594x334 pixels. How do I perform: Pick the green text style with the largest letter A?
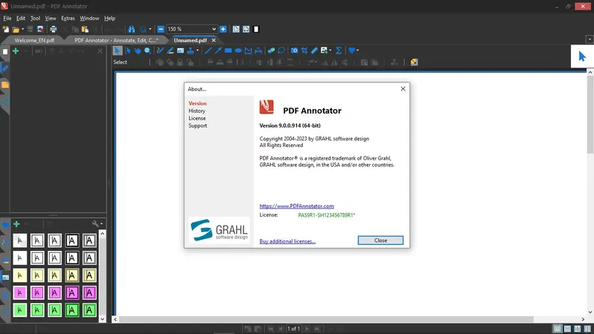click(89, 310)
